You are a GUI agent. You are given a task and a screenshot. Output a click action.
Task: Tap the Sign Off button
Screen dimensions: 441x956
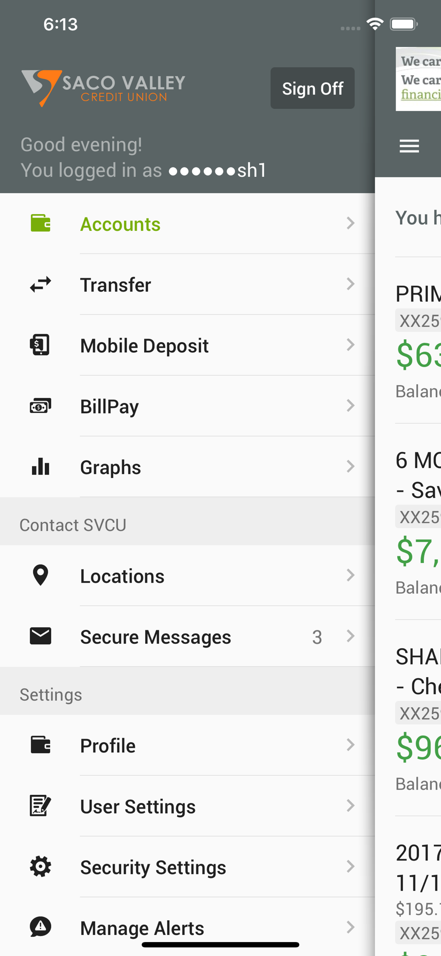coord(313,88)
